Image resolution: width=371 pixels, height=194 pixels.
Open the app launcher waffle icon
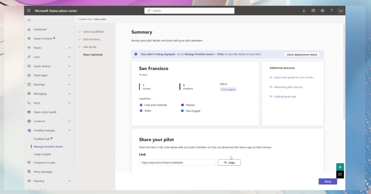[29, 11]
